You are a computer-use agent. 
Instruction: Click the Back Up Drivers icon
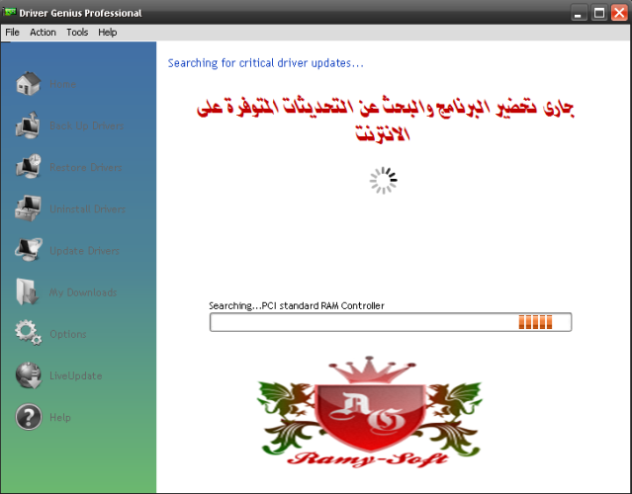[x=28, y=125]
